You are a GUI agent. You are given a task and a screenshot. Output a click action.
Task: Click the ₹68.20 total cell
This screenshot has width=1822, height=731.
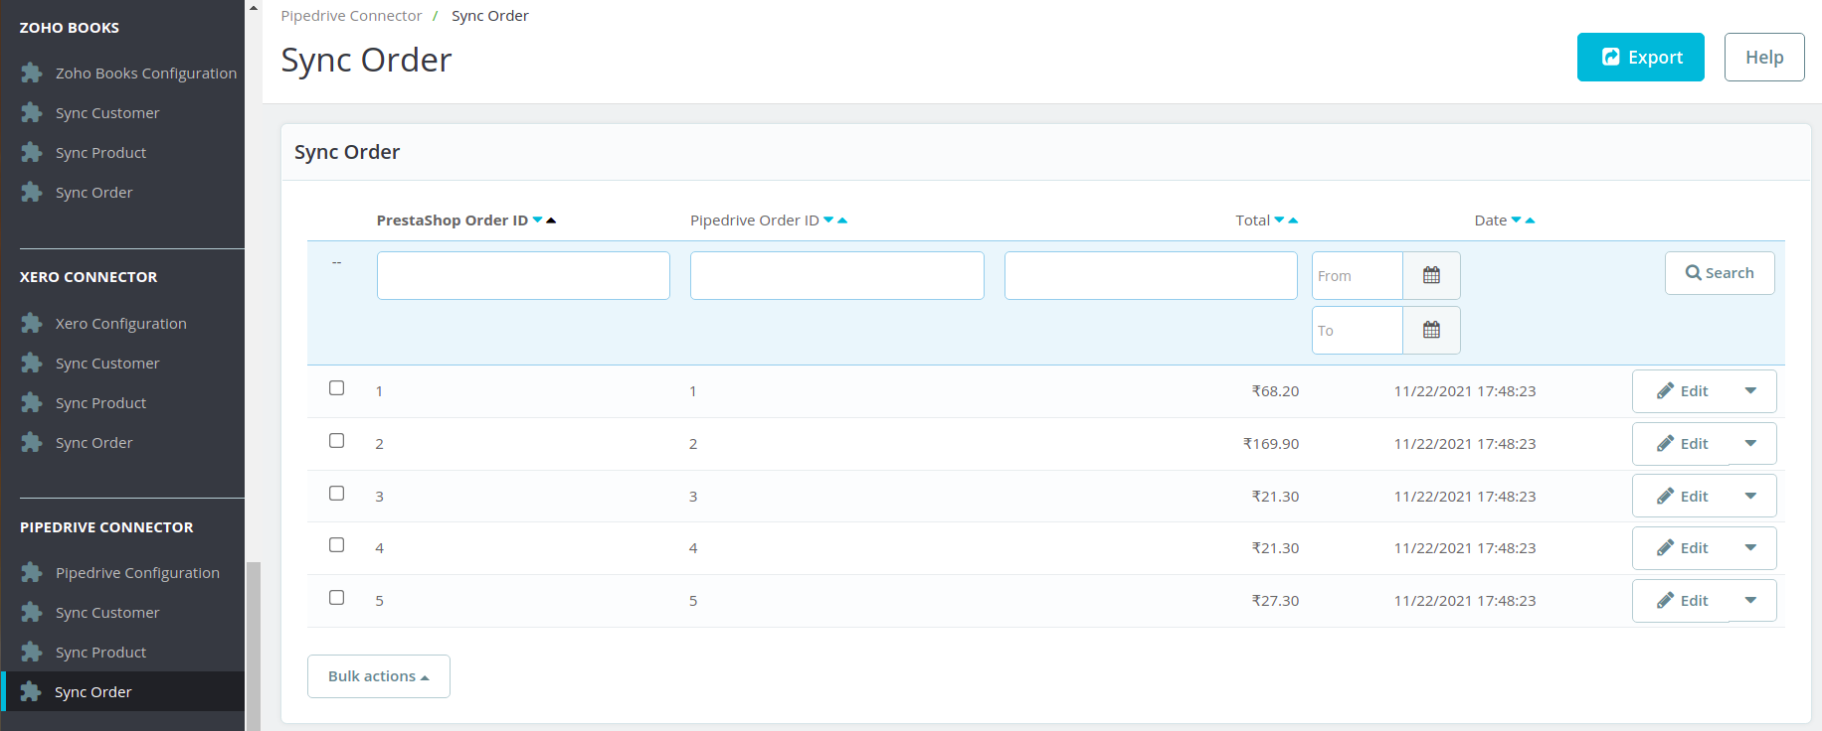[x=1275, y=390]
